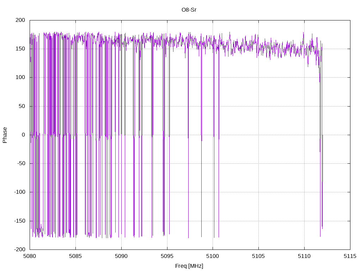The image size is (361, 271).
Task: Click the y-axis tick value 100
Action: click(20, 77)
